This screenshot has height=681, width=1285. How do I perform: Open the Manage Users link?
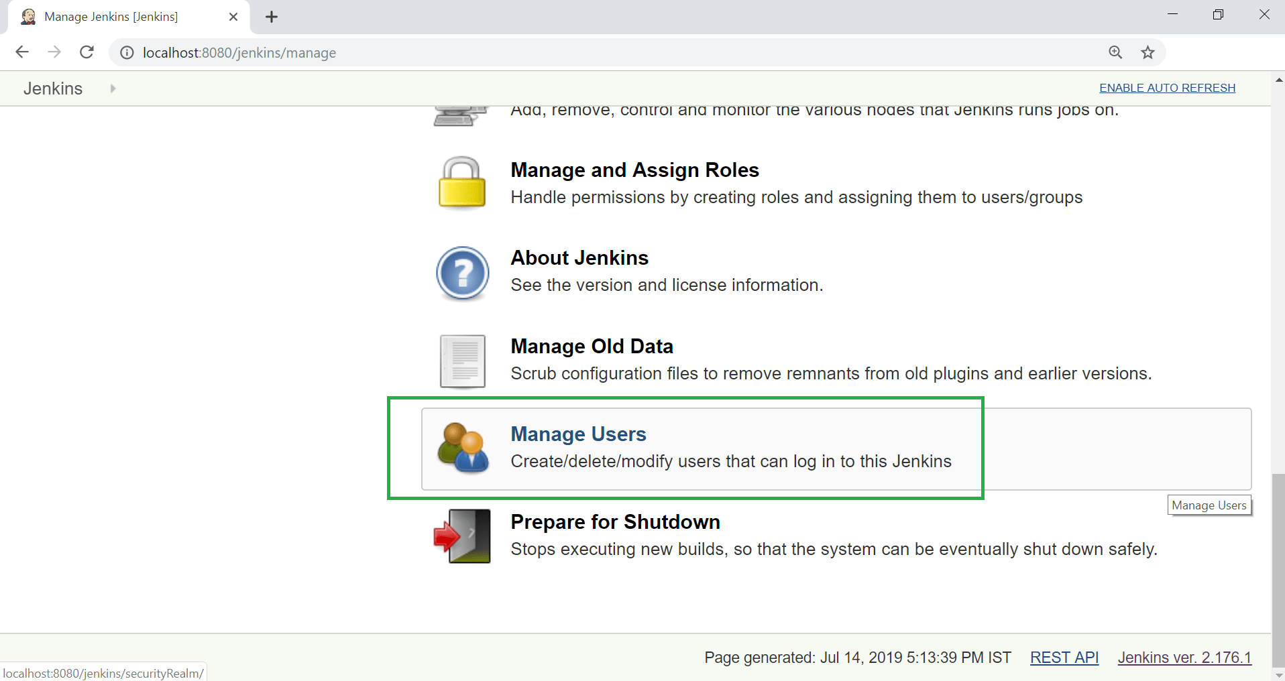click(578, 434)
